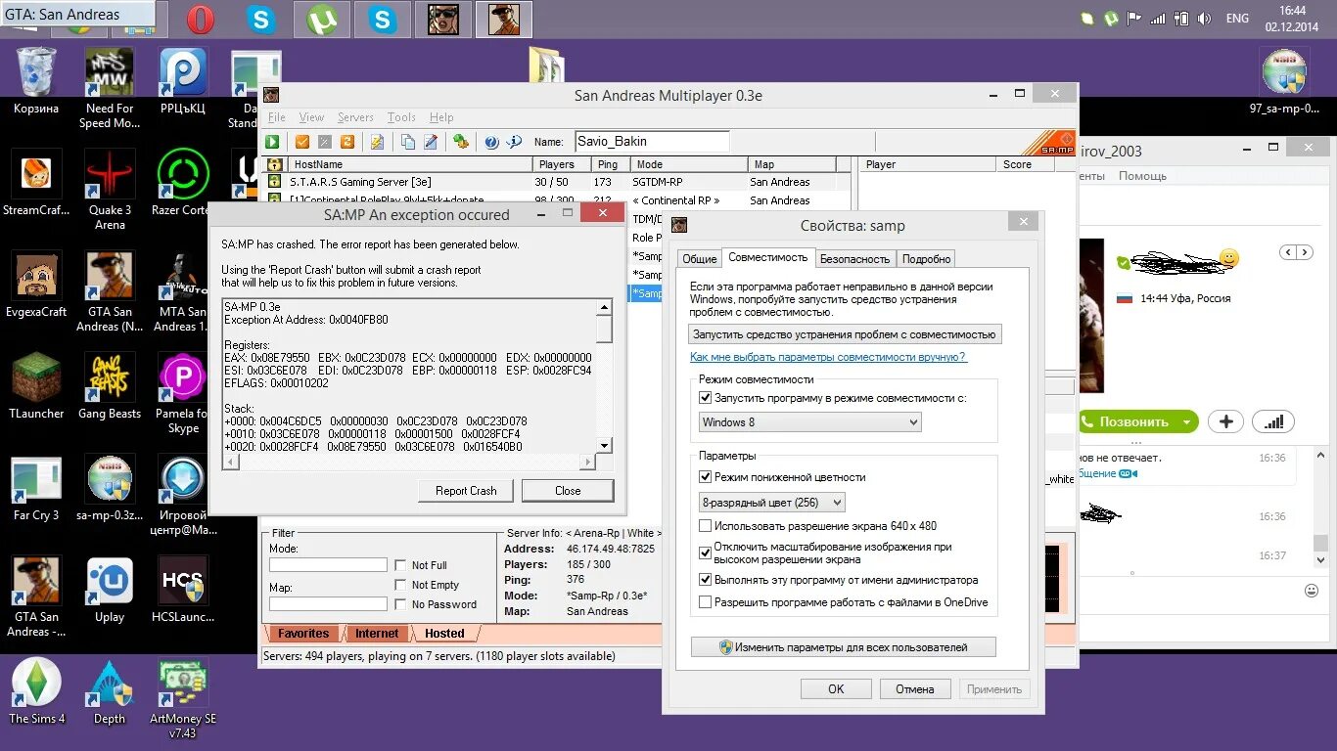Switch to the Безопасность tab
This screenshot has height=751, width=1337.
854,258
